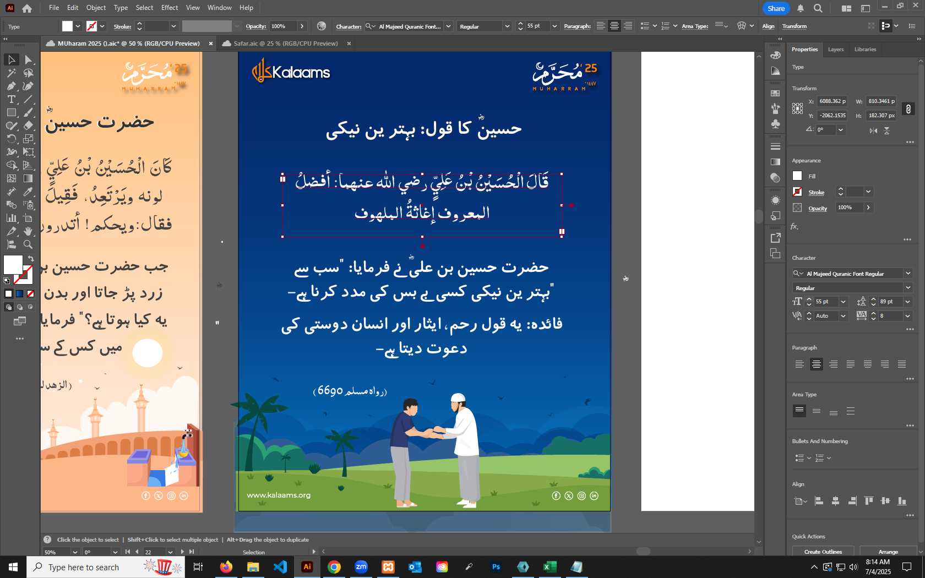925x578 pixels.
Task: Click the Stroke swatch in Appearance
Action: click(x=797, y=192)
